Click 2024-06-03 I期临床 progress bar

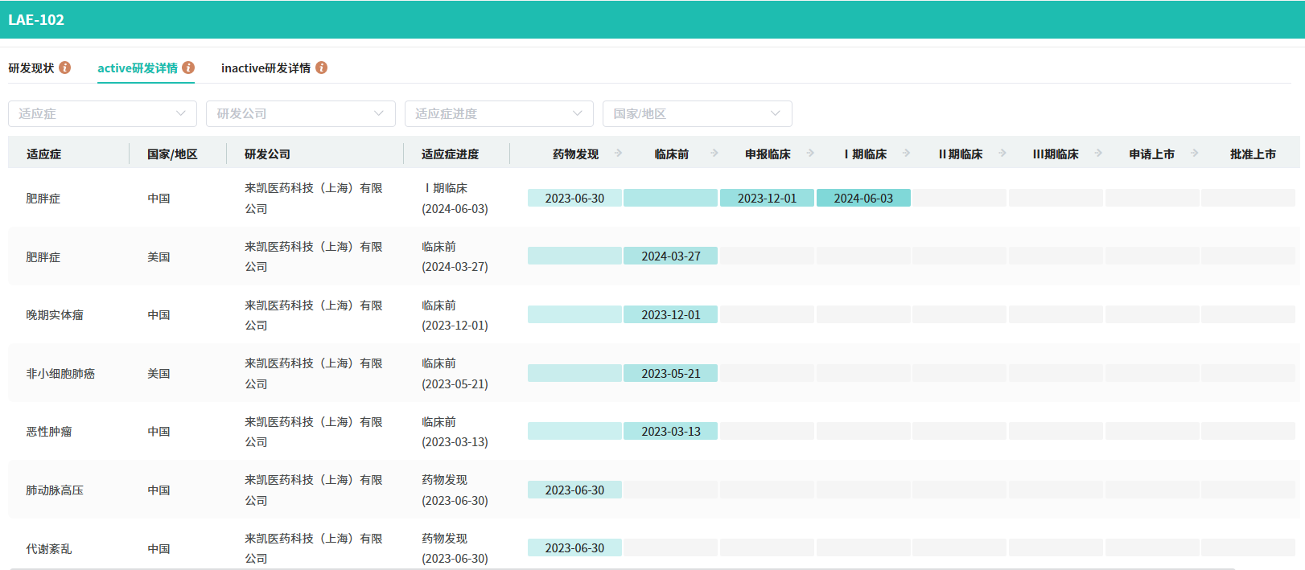coord(863,198)
